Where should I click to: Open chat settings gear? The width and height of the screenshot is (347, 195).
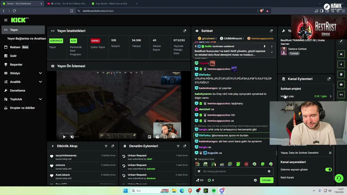(x=255, y=180)
